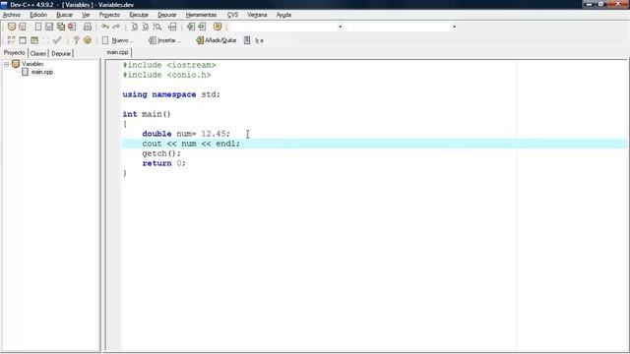Viewport: 630px width, 354px height.
Task: Click the go to line icon
Action: pos(172,27)
